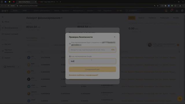Image resolution: width=185 pixels, height=104 pixels.
Task: Click the Google authenticator icon beside the label
Action: click(70, 56)
